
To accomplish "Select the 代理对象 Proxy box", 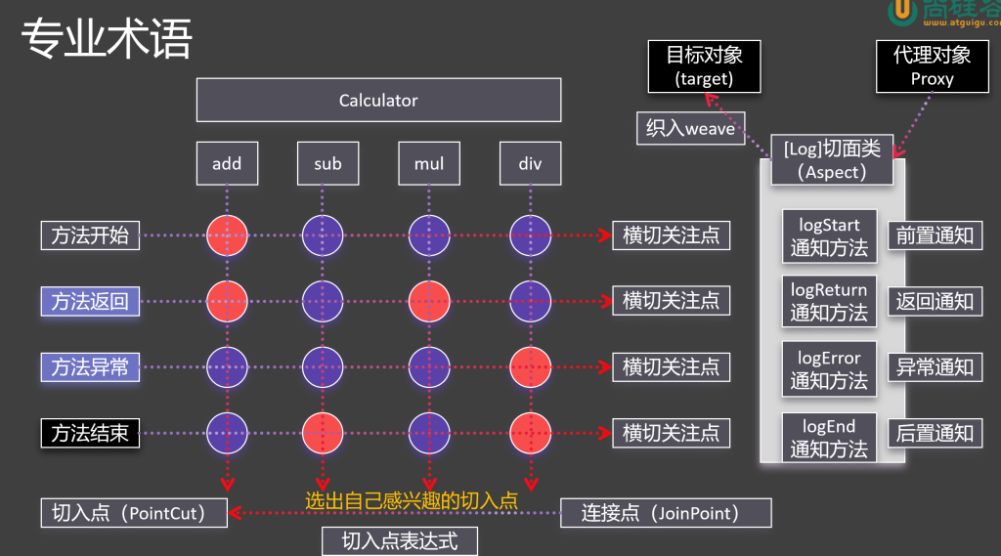I will coord(932,67).
